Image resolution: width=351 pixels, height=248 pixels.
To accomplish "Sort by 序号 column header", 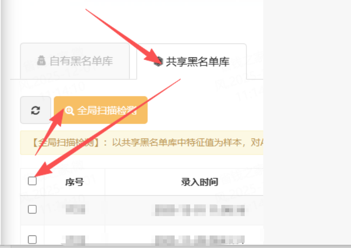I will [74, 182].
